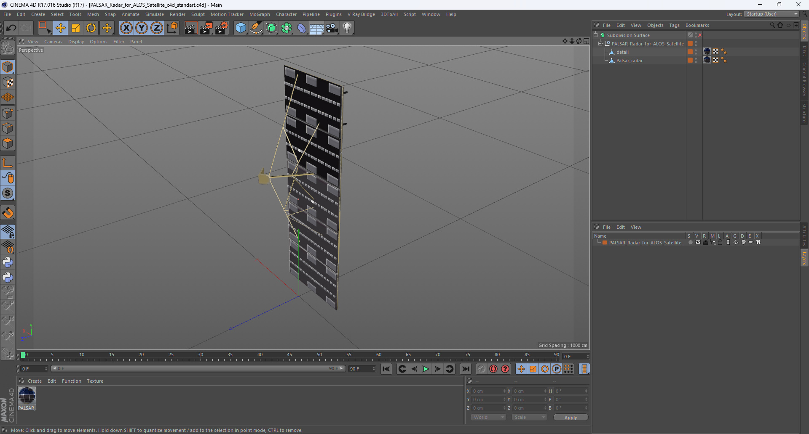Select the Scale tool in the top toolbar
The image size is (809, 434).
[76, 28]
